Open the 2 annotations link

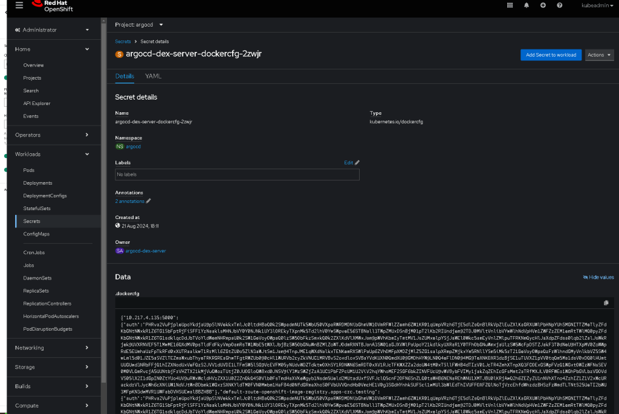click(x=129, y=201)
